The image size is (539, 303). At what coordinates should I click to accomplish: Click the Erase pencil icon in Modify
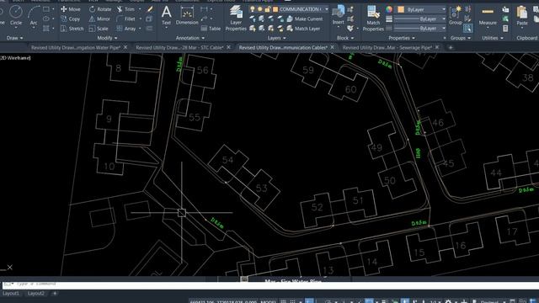tap(150, 9)
